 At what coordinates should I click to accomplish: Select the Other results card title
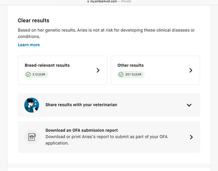(130, 65)
